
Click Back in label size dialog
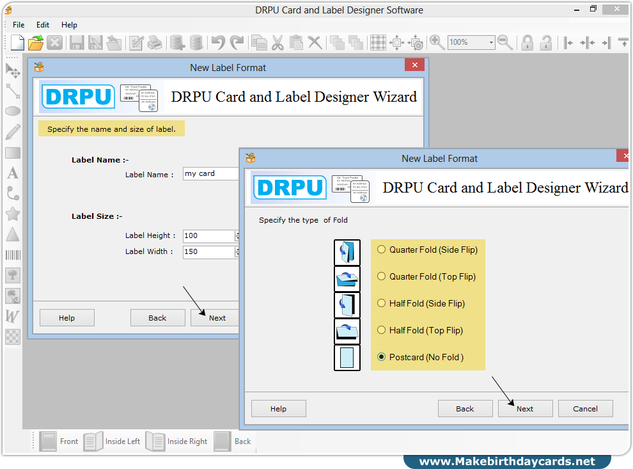pos(157,318)
